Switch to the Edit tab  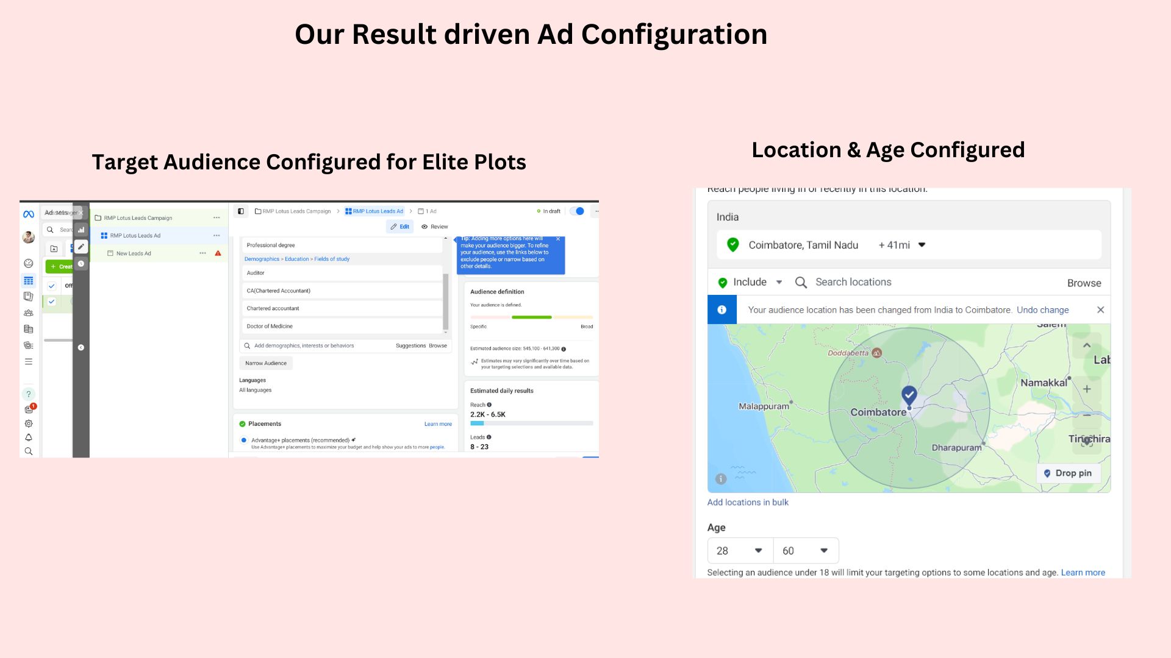pos(400,227)
